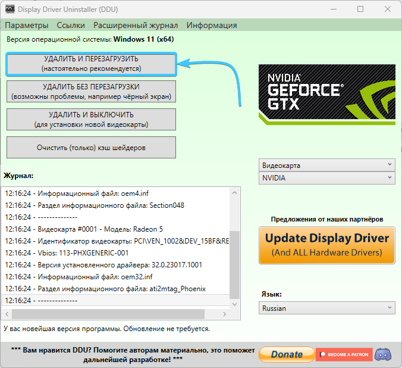Click the yellow Donate button
This screenshot has height=368, width=402.
286,354
